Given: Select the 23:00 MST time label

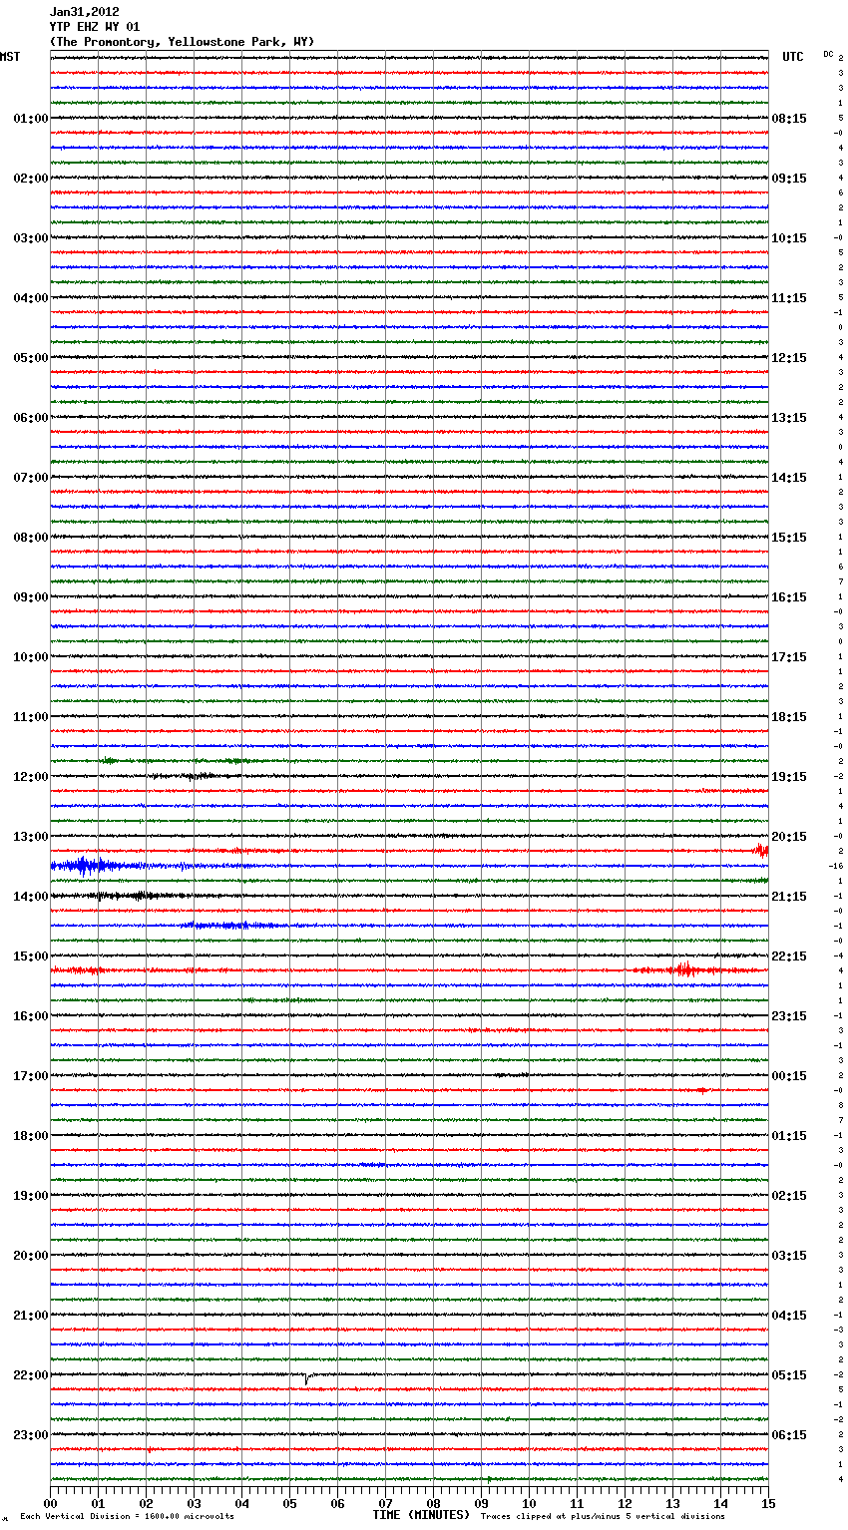Looking at the screenshot, I should point(30,1435).
